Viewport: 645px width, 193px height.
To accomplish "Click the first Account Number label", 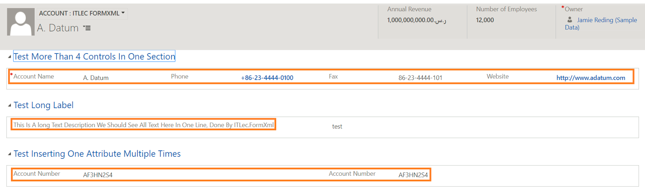I will click(37, 174).
